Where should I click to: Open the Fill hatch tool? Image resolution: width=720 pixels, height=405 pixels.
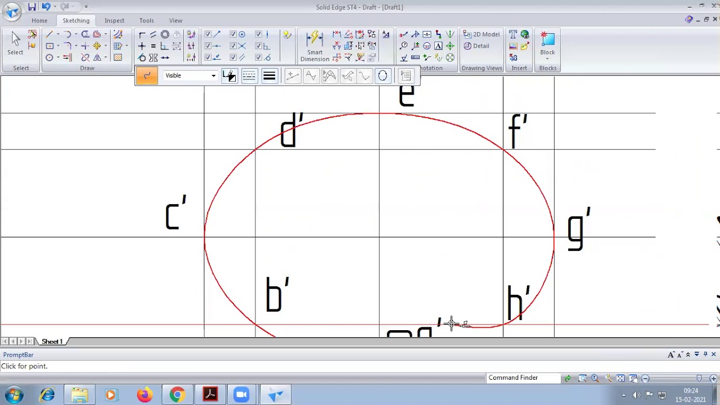tap(118, 57)
